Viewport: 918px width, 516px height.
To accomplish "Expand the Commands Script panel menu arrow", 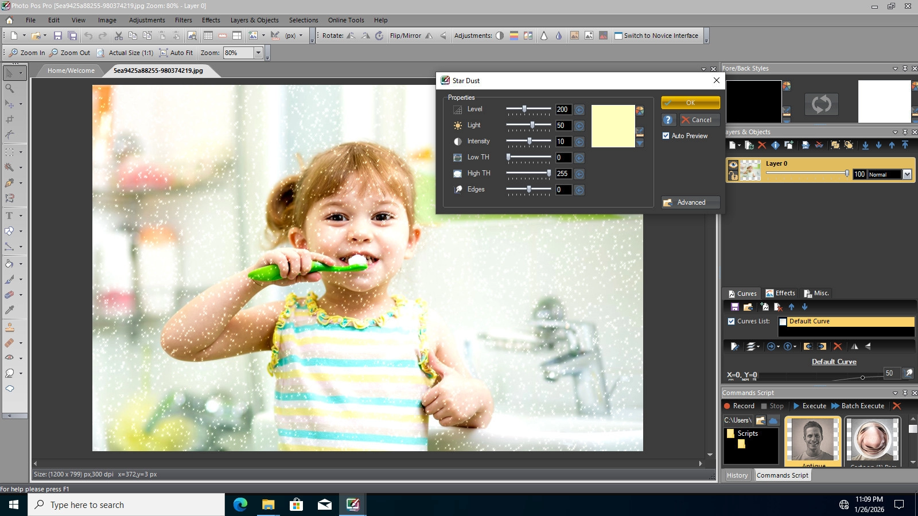I will point(895,393).
